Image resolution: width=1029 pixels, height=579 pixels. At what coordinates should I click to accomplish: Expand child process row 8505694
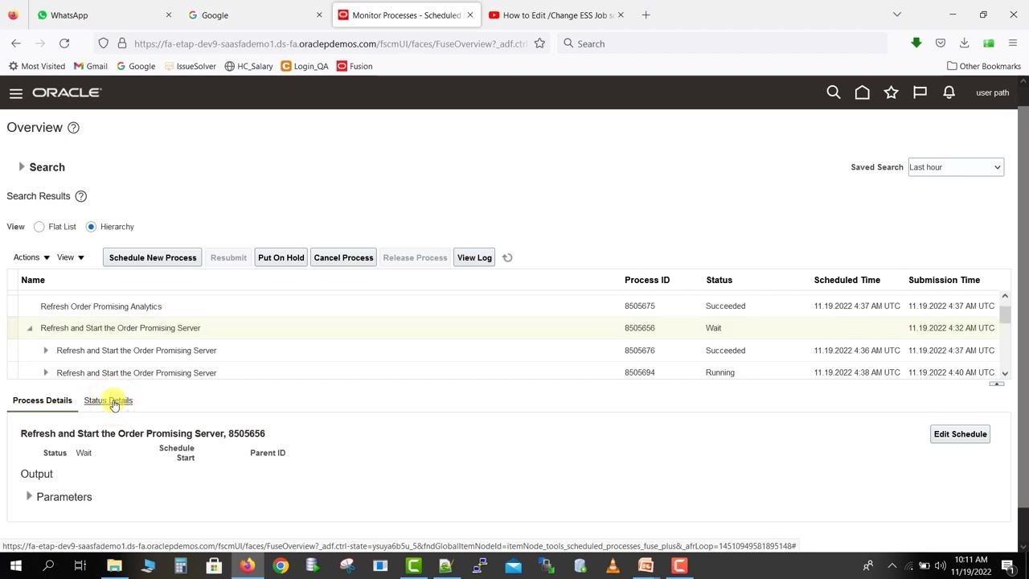pos(46,373)
